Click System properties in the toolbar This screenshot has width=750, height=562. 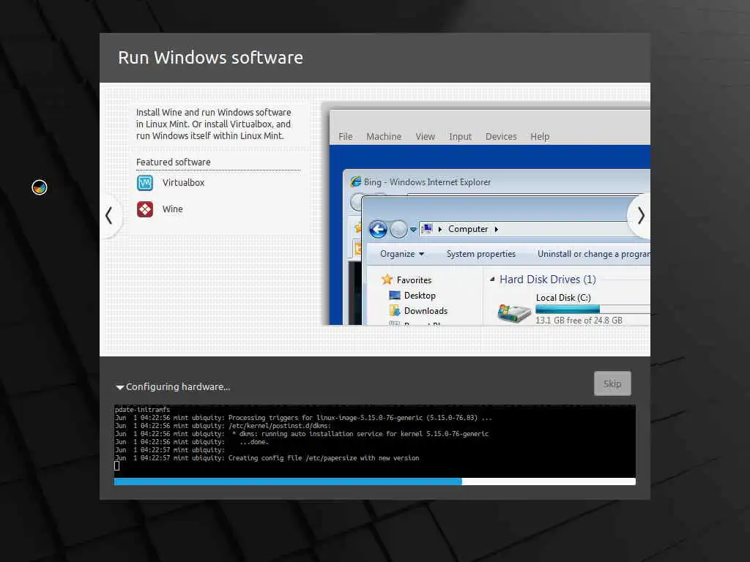(x=480, y=254)
